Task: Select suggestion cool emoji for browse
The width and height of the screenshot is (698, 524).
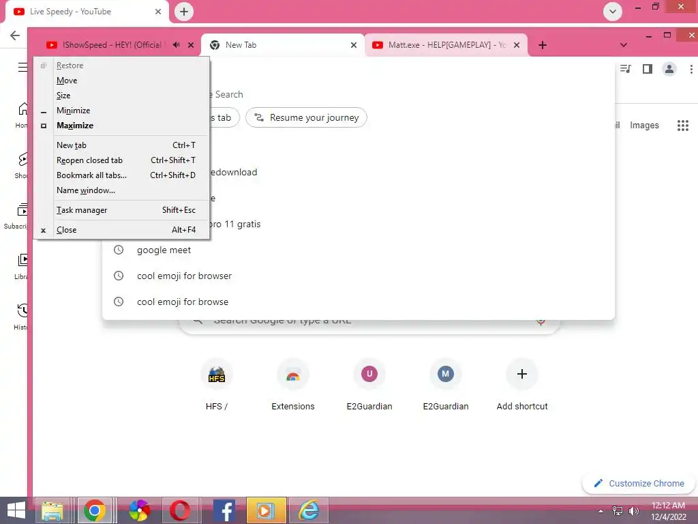Action: click(x=359, y=302)
